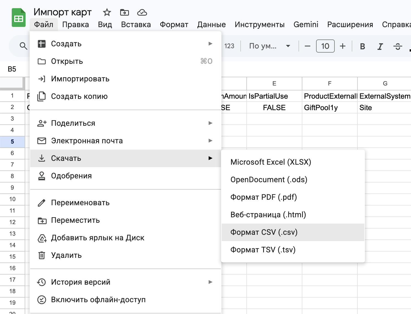Check the cloud save status icon

pyautogui.click(x=142, y=12)
